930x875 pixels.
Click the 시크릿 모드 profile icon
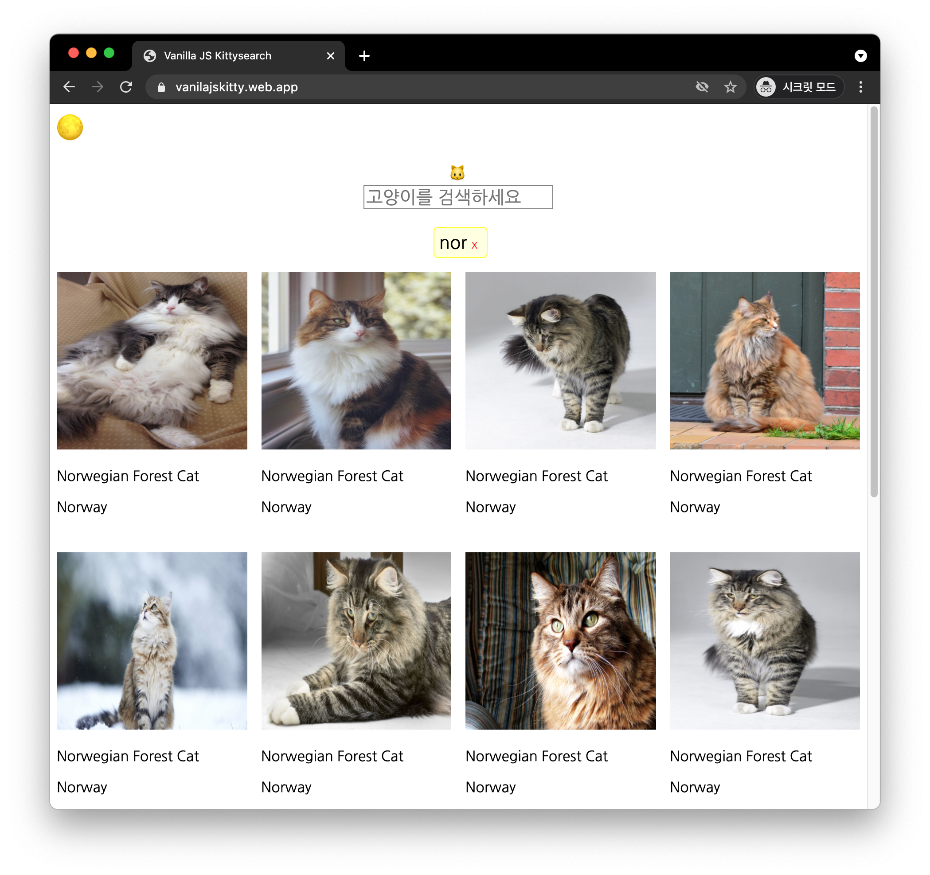tap(765, 87)
